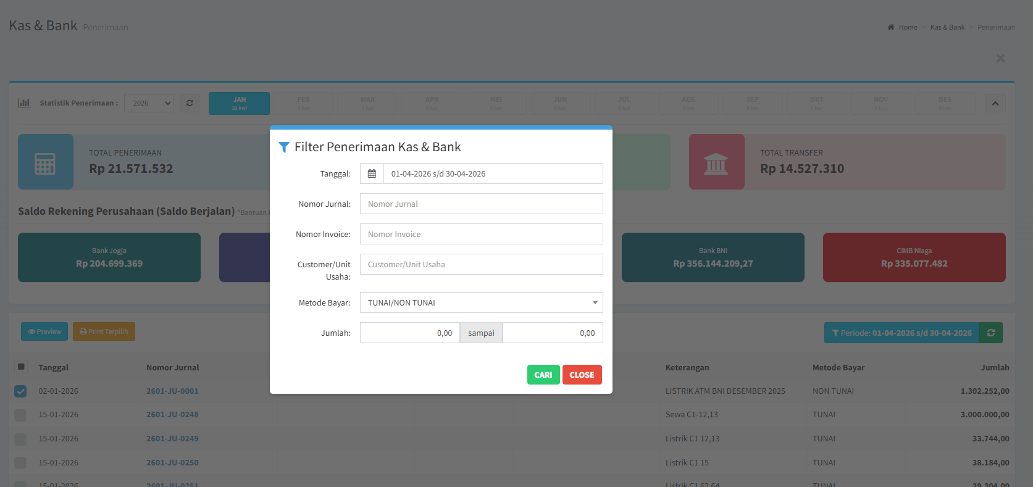Uncheck the row dated 02-01-2026
The width and height of the screenshot is (1033, 487).
[20, 391]
